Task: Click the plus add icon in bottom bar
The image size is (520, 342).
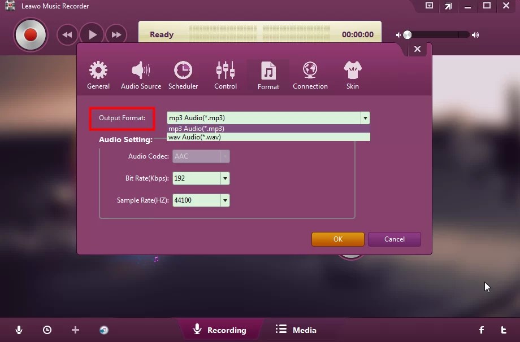Action: pyautogui.click(x=75, y=330)
